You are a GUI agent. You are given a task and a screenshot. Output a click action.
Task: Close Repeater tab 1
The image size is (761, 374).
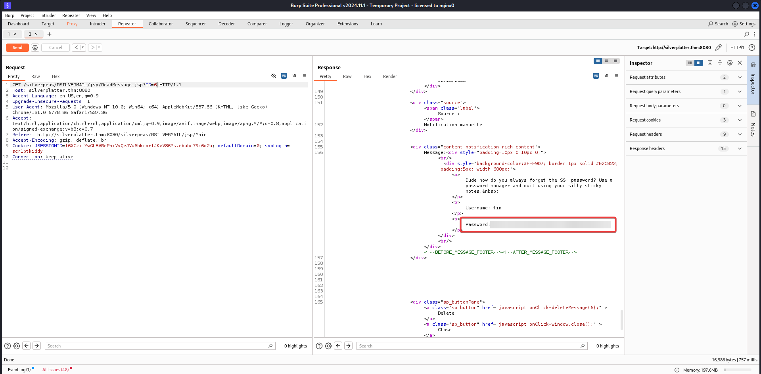pos(15,34)
